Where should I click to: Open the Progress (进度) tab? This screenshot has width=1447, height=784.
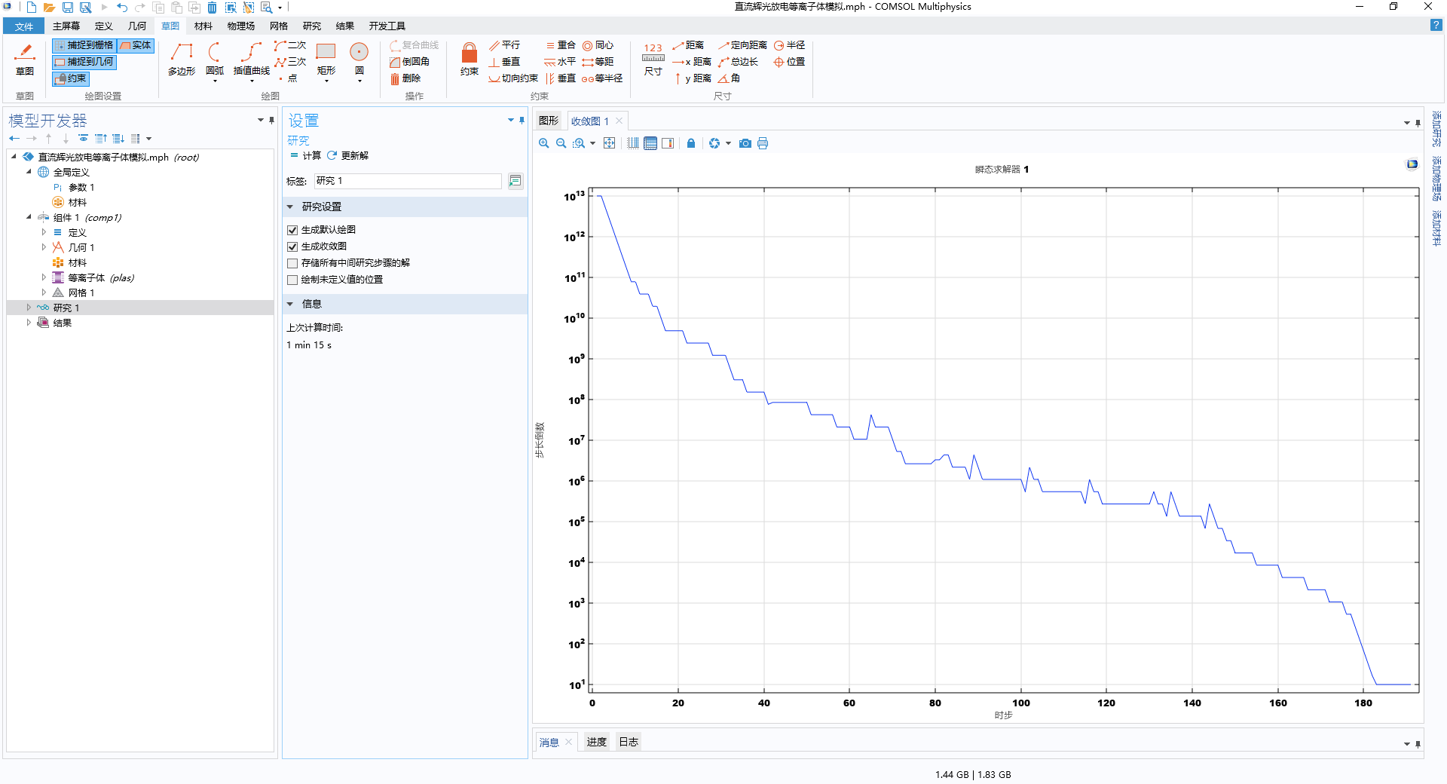pyautogui.click(x=597, y=743)
